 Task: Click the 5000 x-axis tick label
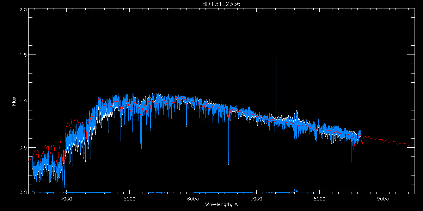pyautogui.click(x=129, y=198)
